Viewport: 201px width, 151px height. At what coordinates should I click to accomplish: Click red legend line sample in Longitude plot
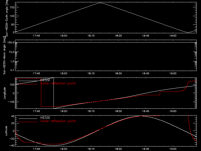click(28, 84)
